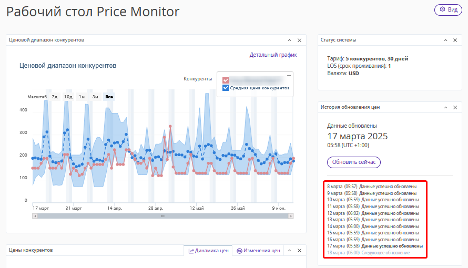The height and width of the screenshot is (268, 468).
Task: Close the История обновления цен panel
Action: click(455, 107)
